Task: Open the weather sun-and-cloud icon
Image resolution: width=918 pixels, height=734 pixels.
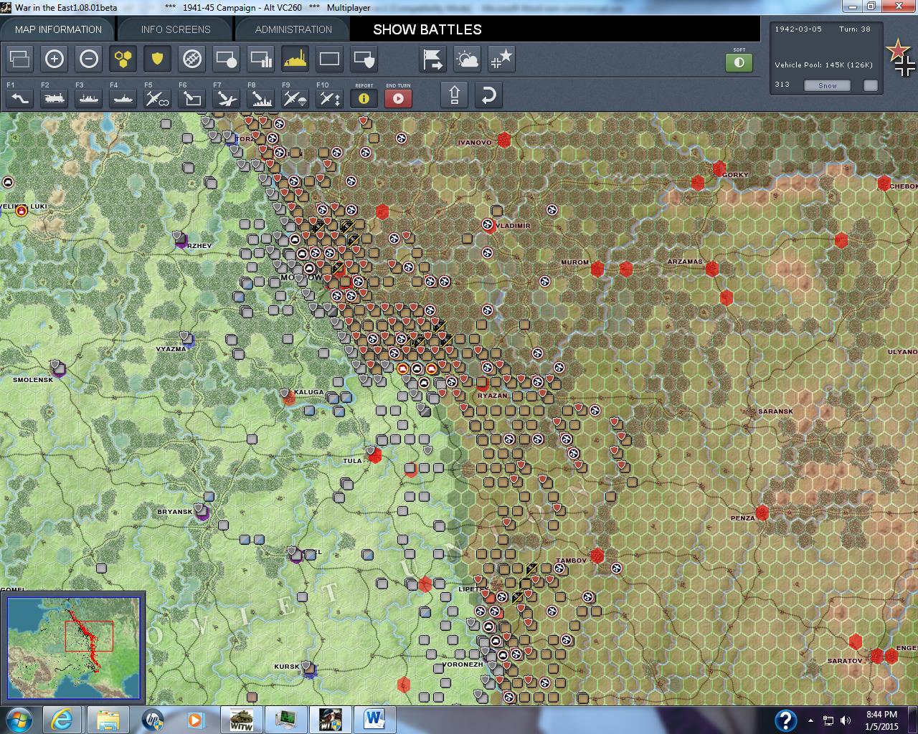Action: pos(467,59)
